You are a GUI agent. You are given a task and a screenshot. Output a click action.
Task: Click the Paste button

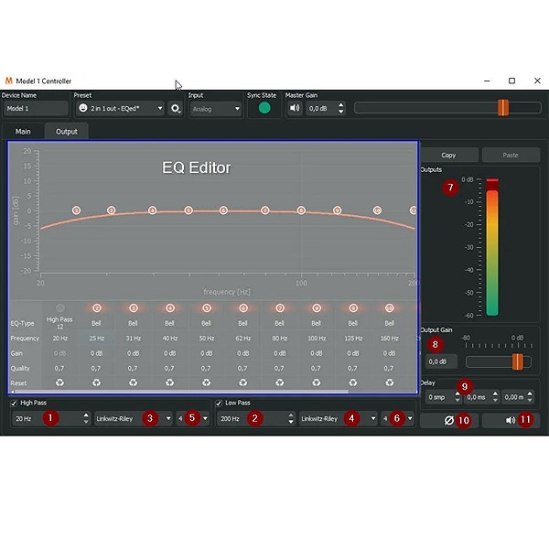coord(511,156)
